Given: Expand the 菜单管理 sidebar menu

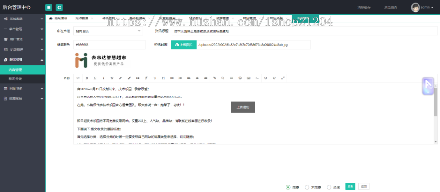Looking at the screenshot, I should coord(22,29).
